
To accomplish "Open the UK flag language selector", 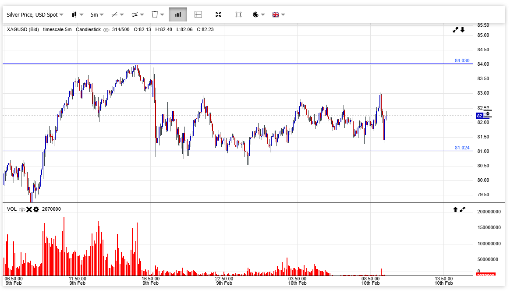I will [279, 14].
